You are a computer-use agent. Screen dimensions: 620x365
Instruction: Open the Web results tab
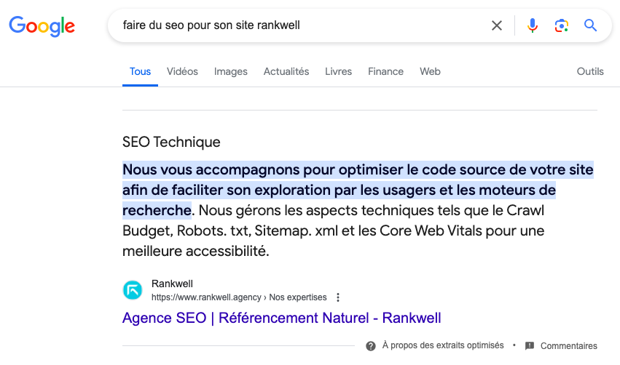430,71
